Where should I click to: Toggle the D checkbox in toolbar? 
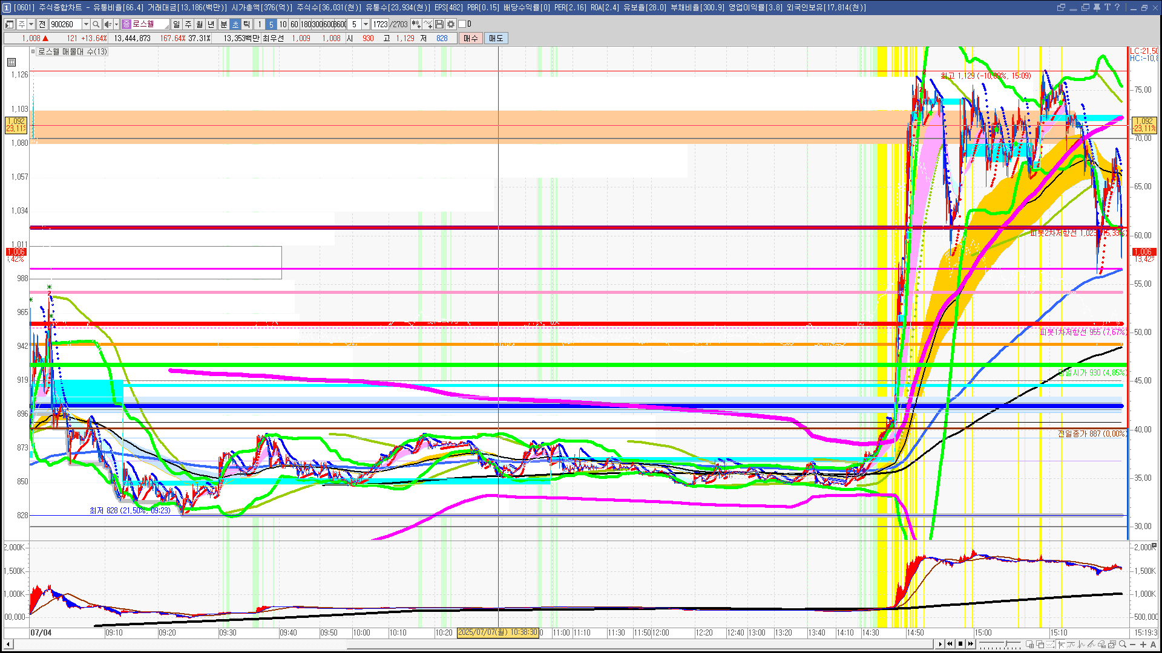(x=462, y=24)
